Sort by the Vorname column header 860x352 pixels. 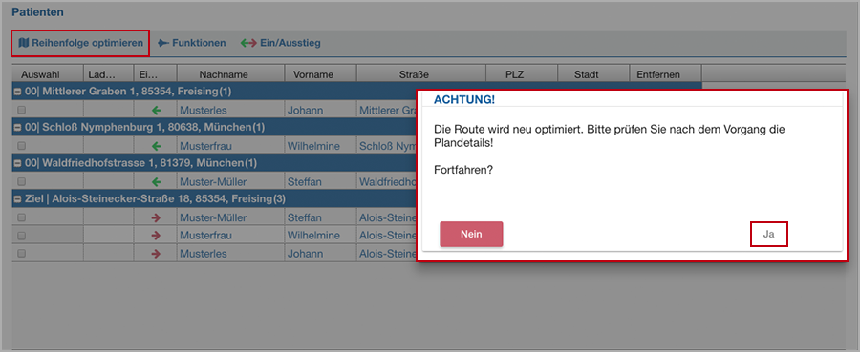point(321,74)
